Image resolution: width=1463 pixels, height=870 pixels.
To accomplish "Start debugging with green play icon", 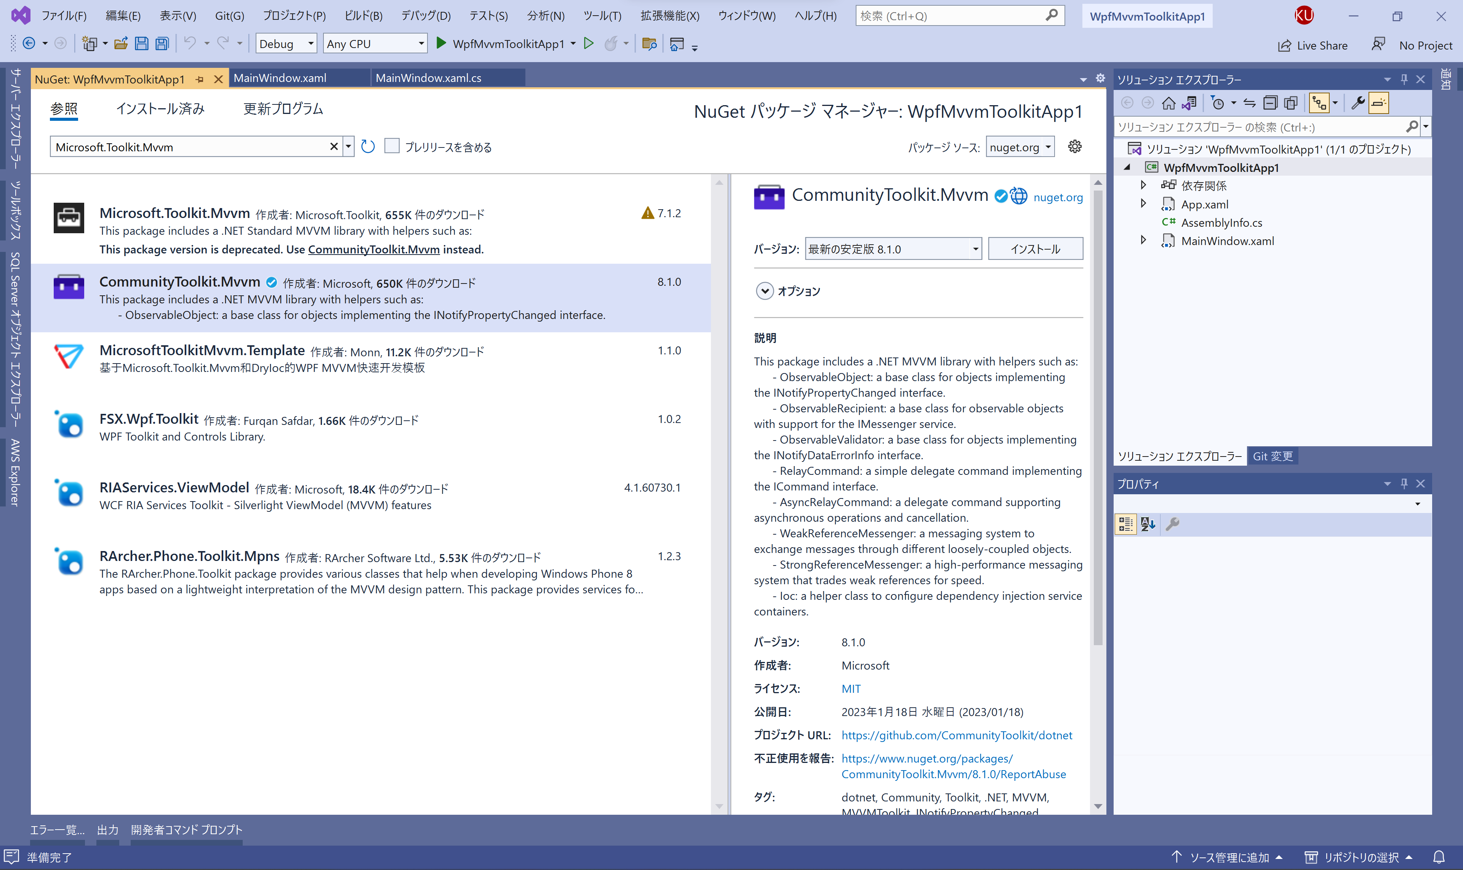I will click(x=441, y=43).
